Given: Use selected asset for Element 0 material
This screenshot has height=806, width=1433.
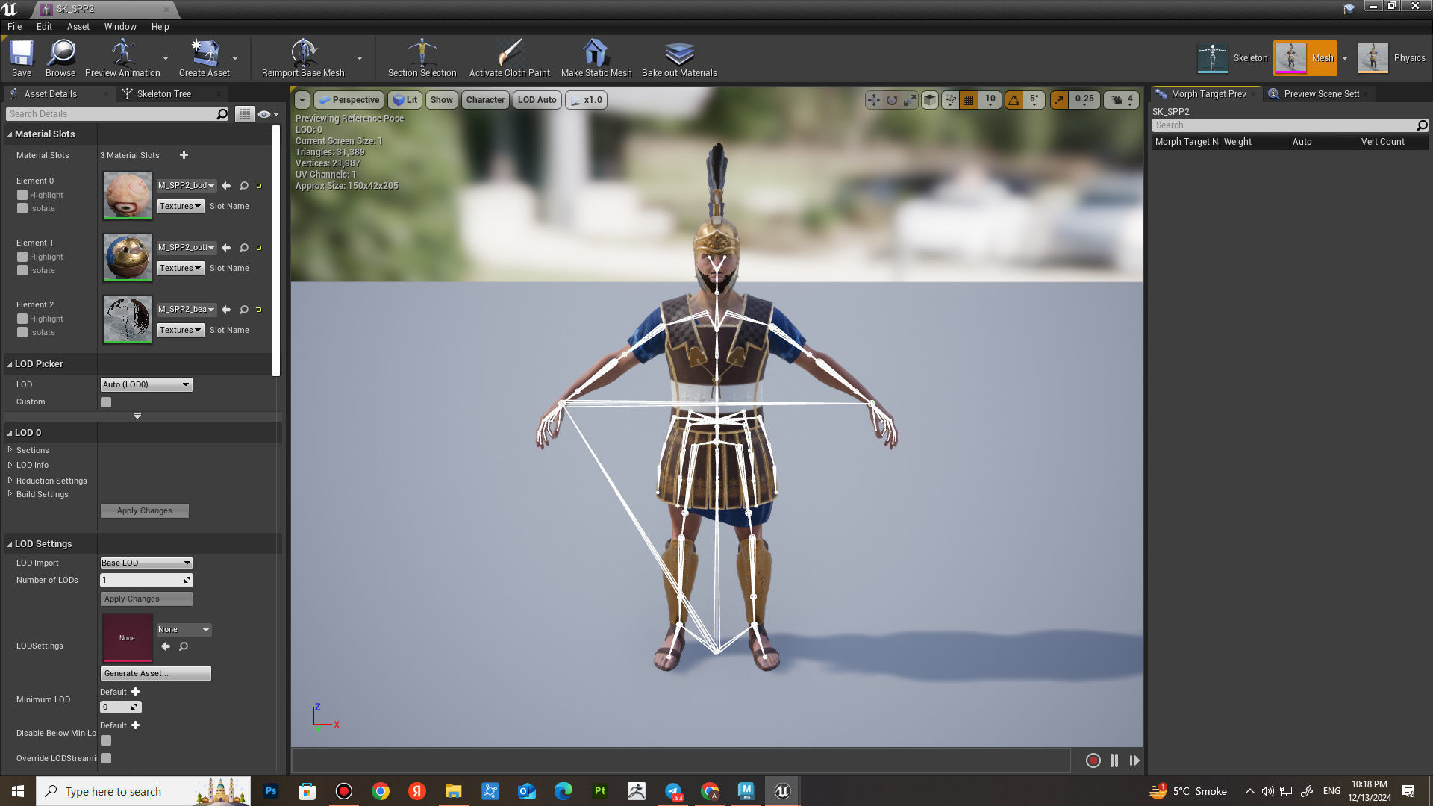Looking at the screenshot, I should point(226,186).
